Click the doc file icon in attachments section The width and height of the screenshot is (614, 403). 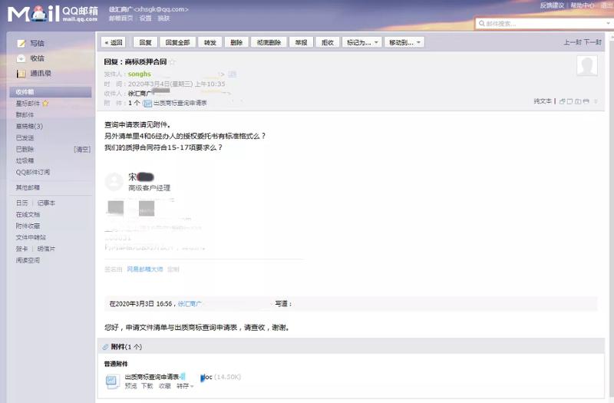(x=111, y=381)
